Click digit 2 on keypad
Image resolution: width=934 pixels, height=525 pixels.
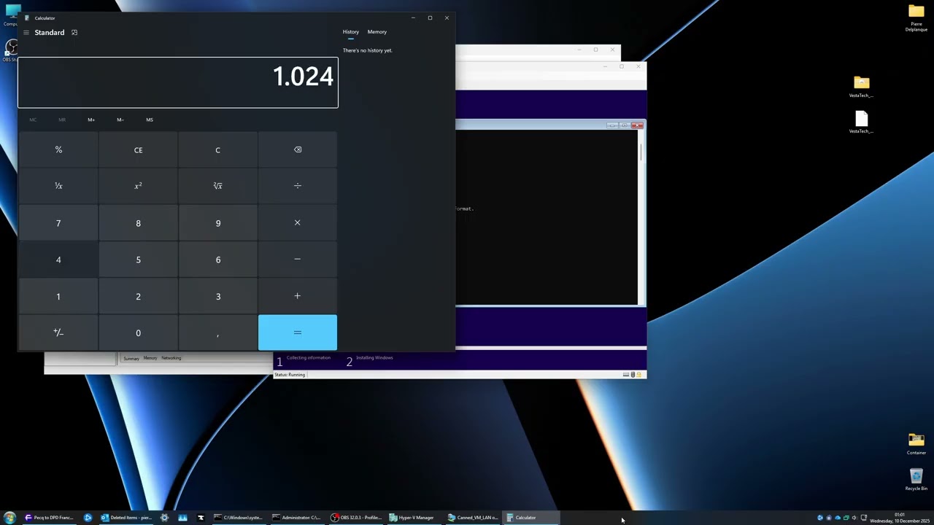point(138,296)
